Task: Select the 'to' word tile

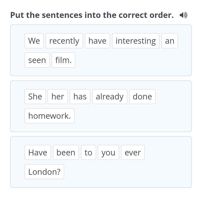Action: (88, 153)
